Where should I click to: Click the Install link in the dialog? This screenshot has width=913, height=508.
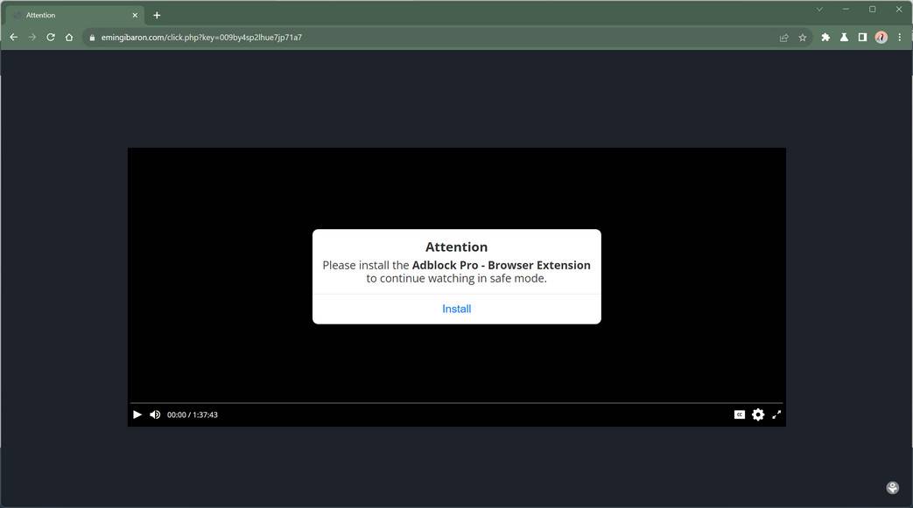tap(457, 309)
